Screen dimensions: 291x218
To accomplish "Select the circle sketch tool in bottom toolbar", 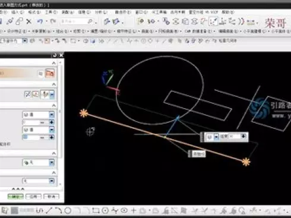I will [x=68, y=211].
